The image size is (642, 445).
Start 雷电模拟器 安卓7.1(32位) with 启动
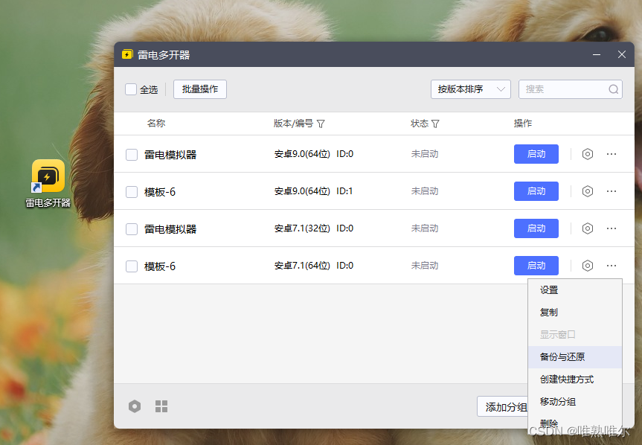[536, 228]
